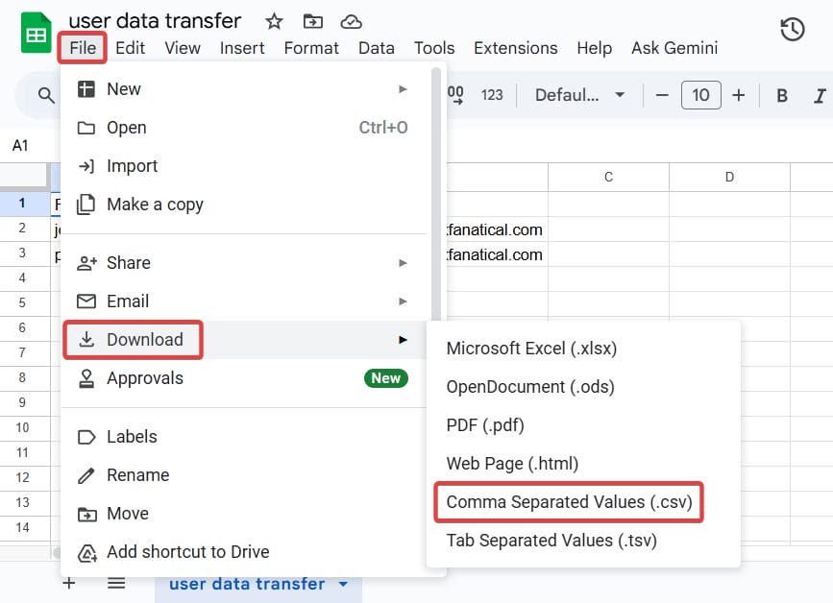Apply italic formatting
The image size is (833, 603).
820,95
